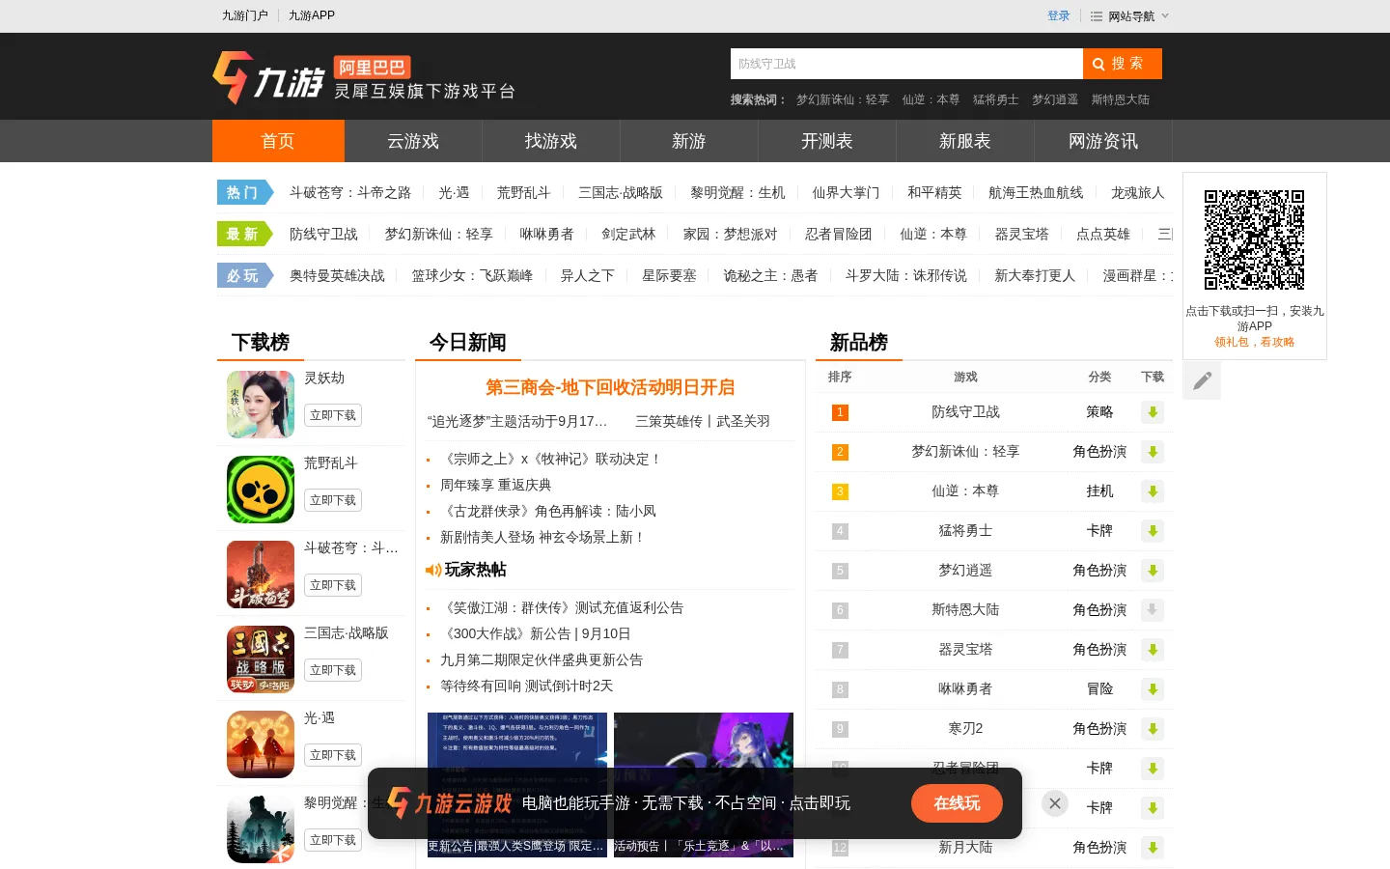Open 九游门户 link in top bar
Image resolution: width=1390 pixels, height=869 pixels.
pyautogui.click(x=245, y=15)
